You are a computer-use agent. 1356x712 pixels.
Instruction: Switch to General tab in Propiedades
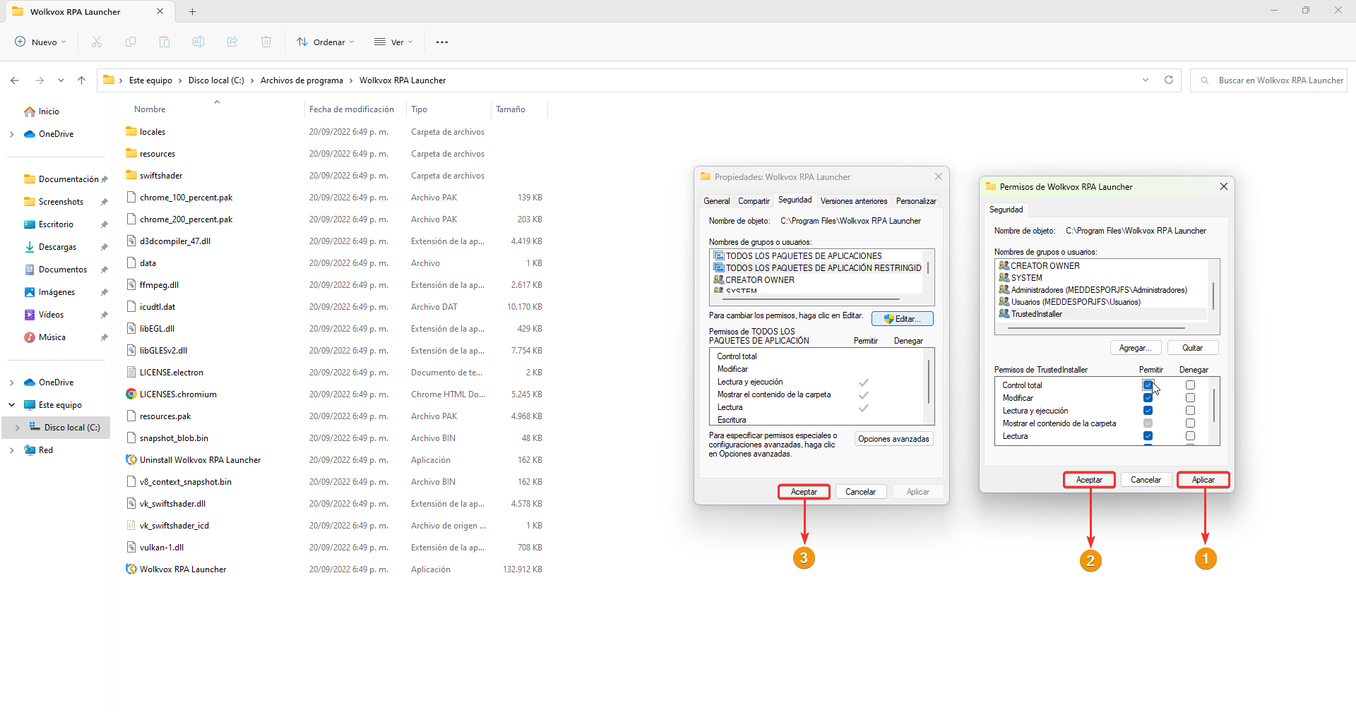(x=717, y=201)
